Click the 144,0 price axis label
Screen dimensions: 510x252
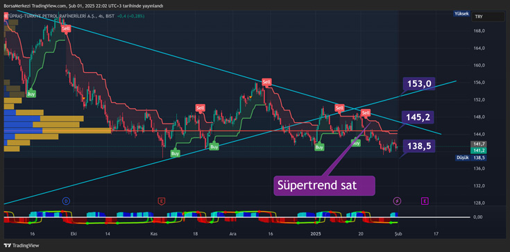tap(479, 134)
